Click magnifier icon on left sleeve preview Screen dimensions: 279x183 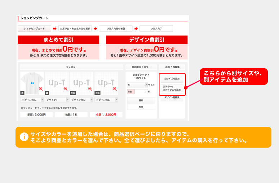point(90,89)
